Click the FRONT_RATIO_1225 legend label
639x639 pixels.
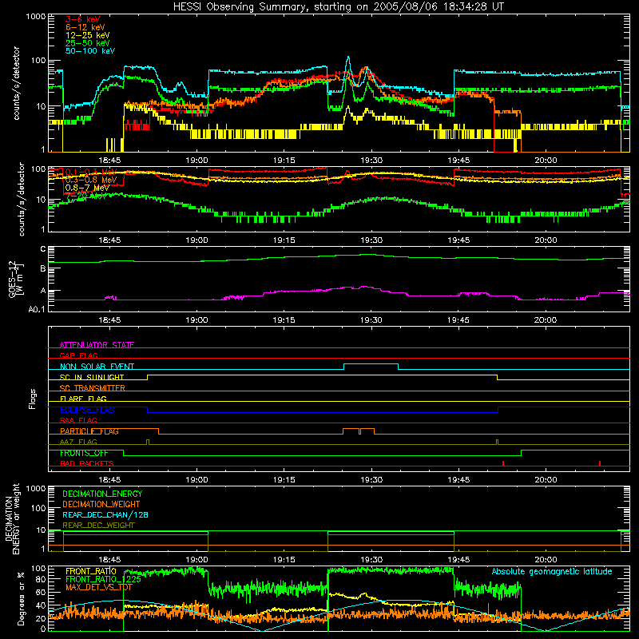pos(103,579)
